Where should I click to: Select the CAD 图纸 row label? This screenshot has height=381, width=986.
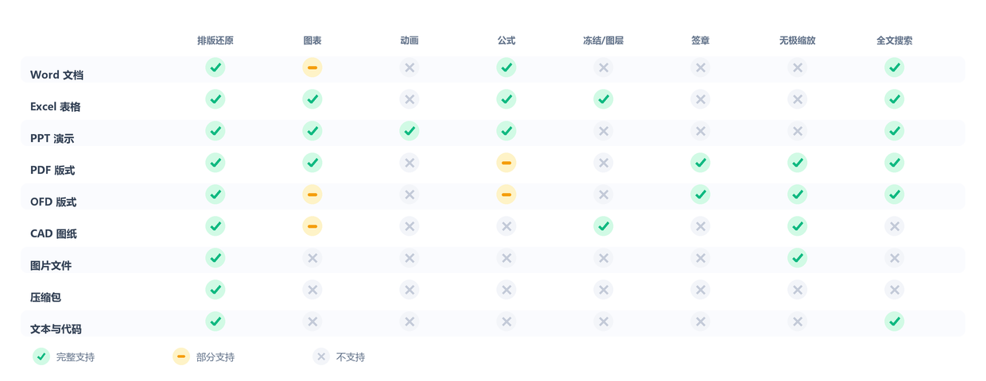(x=53, y=233)
